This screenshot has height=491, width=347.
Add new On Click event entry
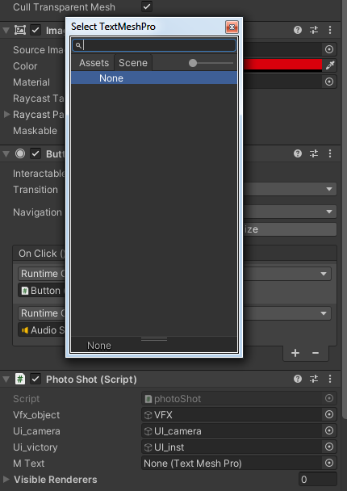tap(295, 353)
